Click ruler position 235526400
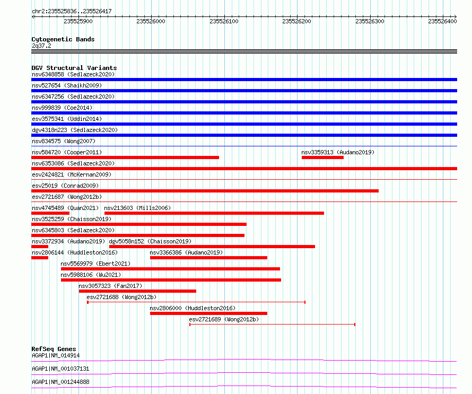Screen dimensions: 472x394 tap(442, 21)
